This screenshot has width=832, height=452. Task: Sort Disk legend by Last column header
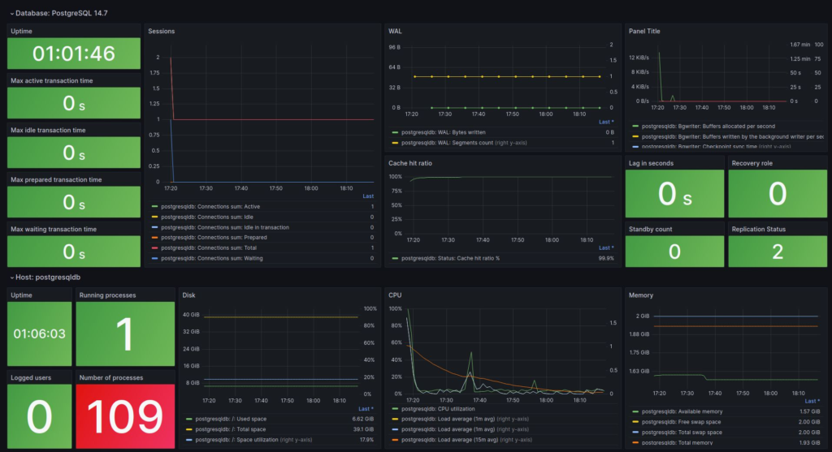click(x=366, y=408)
